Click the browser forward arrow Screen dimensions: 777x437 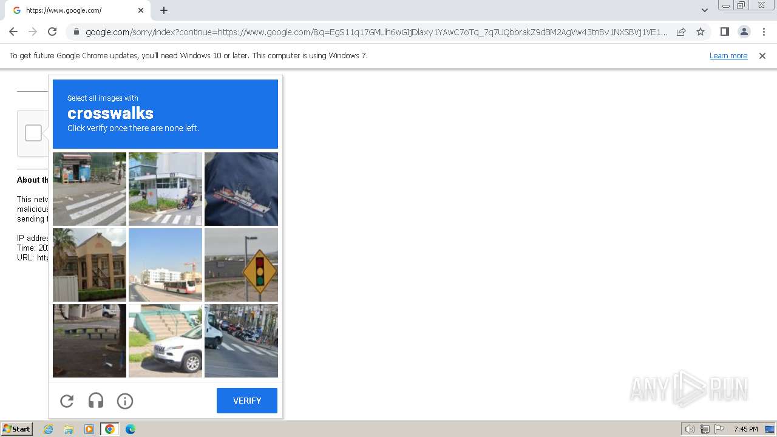tap(33, 32)
